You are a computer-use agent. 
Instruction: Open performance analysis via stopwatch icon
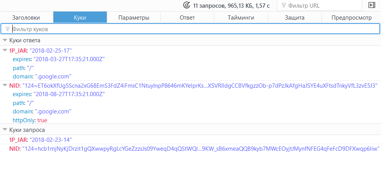point(187,5)
